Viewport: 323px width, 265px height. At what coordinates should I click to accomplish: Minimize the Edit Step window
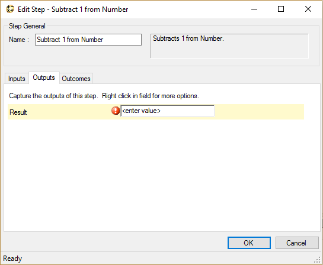254,9
